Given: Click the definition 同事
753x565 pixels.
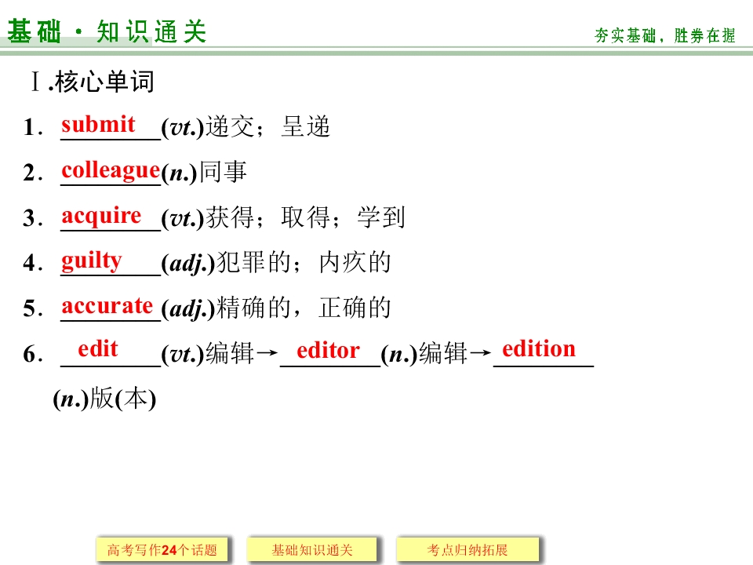Looking at the screenshot, I should tap(224, 172).
